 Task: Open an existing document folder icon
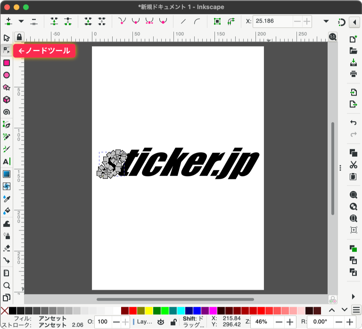(353, 50)
